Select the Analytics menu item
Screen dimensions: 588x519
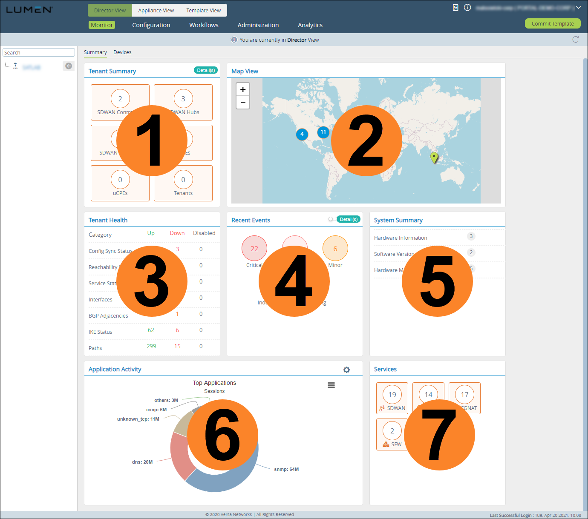click(x=310, y=25)
